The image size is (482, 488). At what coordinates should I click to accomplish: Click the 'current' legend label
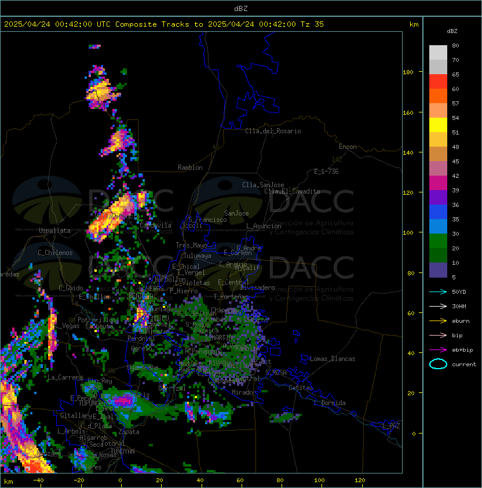[x=464, y=365]
